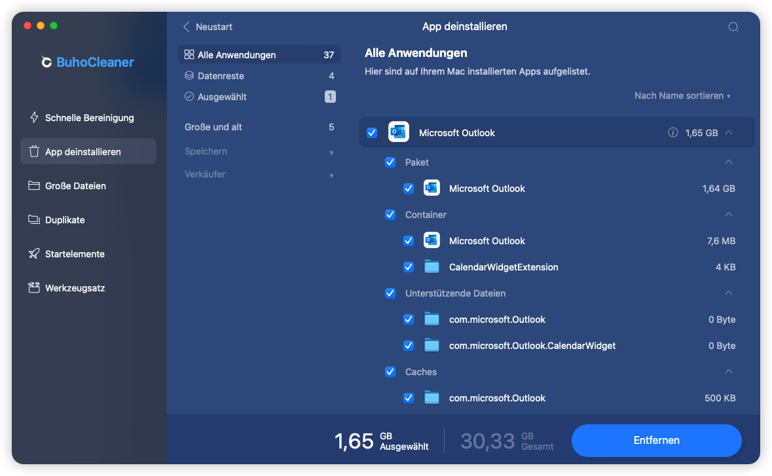Collapse the Container section chevron
The image size is (772, 476).
pyautogui.click(x=729, y=214)
